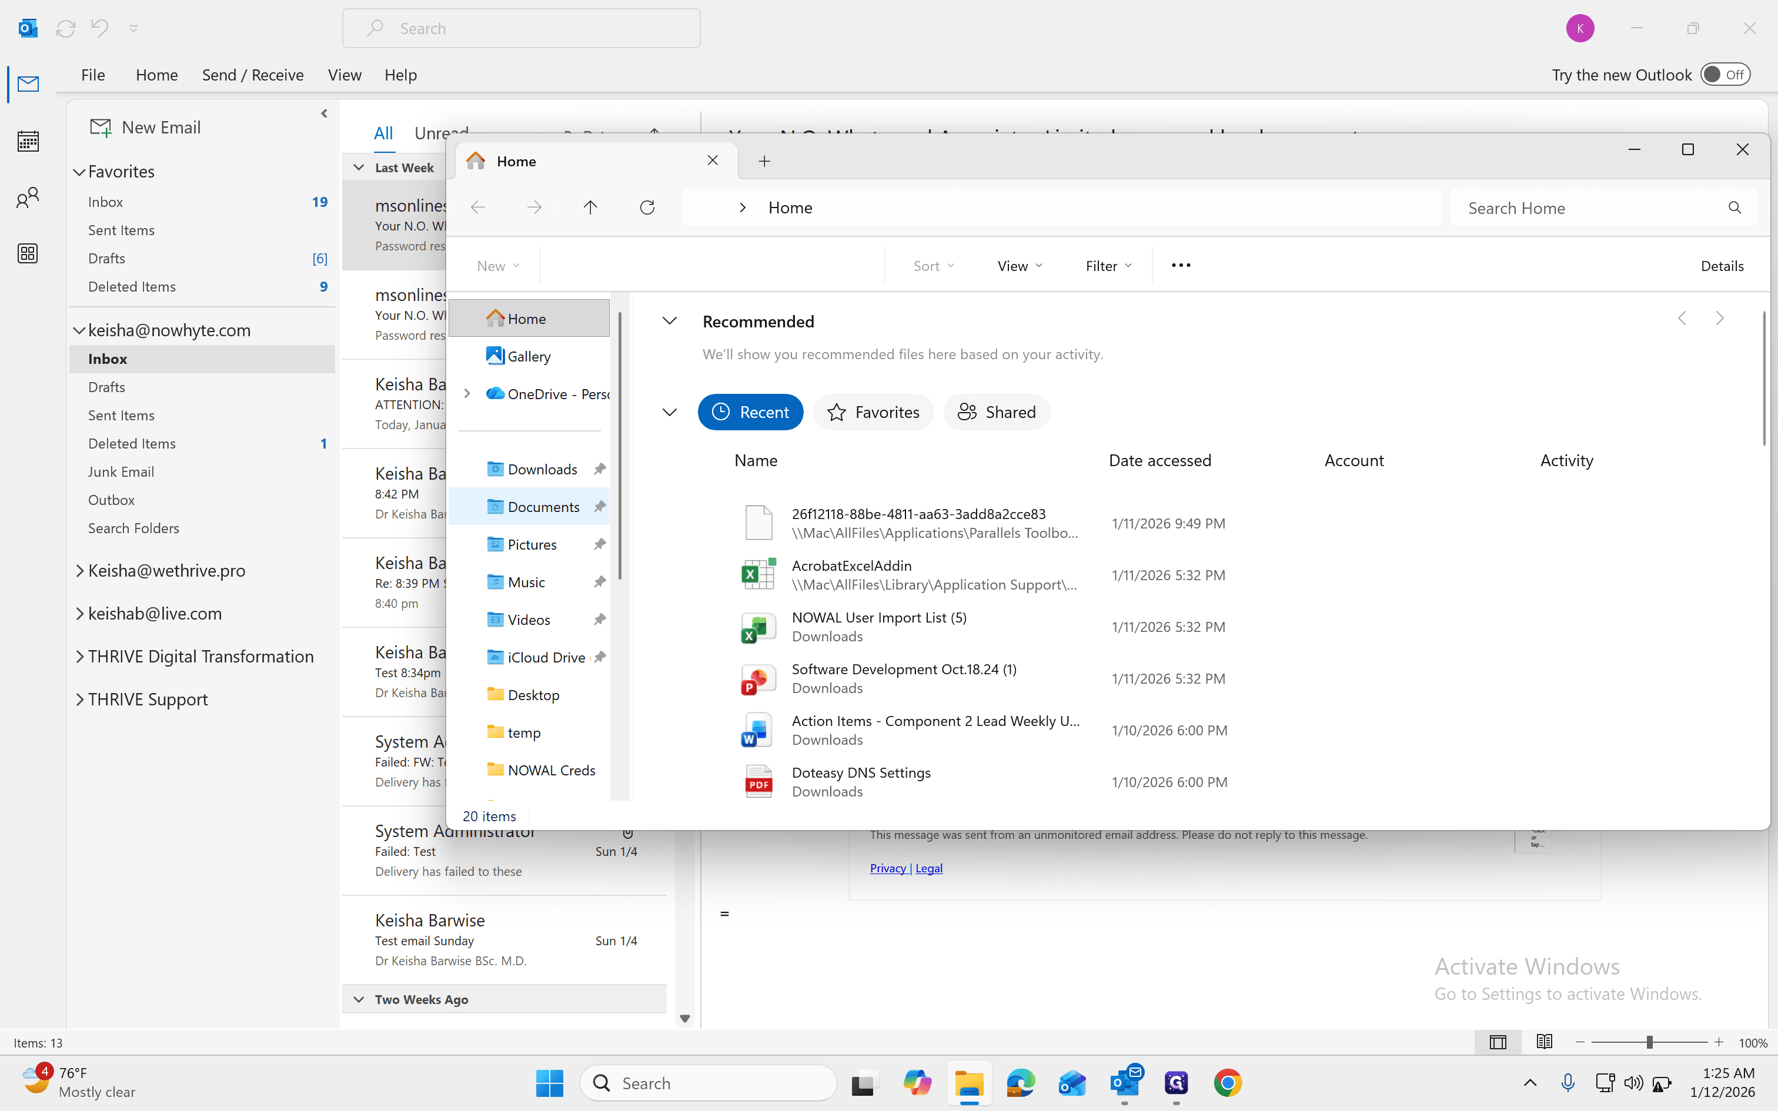Open the Send / Receive ribbon tab

pyautogui.click(x=253, y=75)
